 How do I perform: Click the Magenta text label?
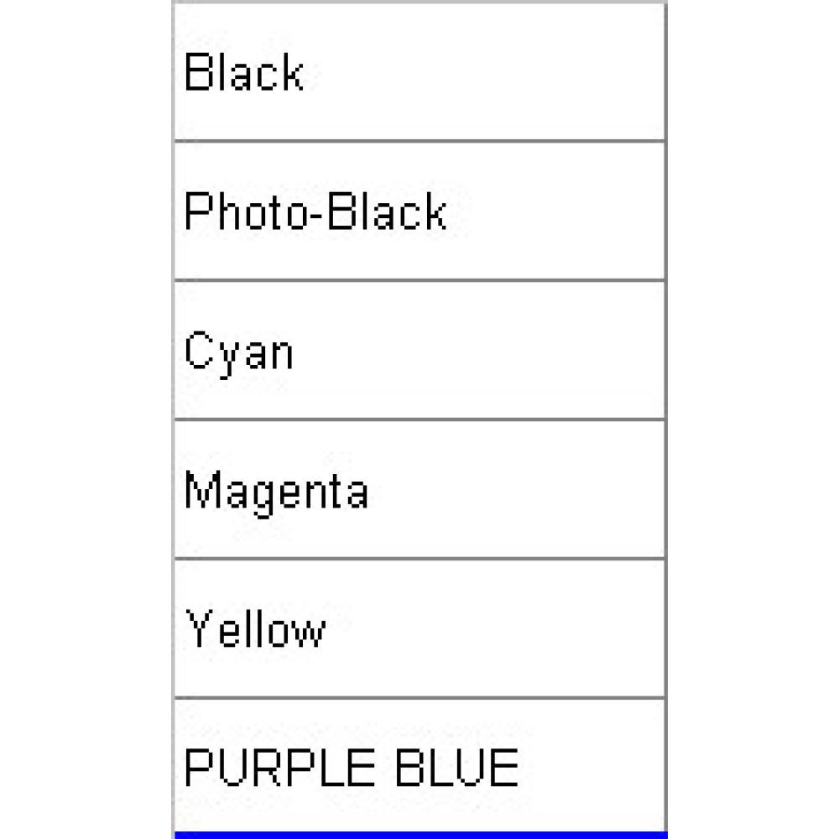click(276, 492)
